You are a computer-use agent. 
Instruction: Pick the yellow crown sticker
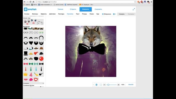tap(26, 74)
